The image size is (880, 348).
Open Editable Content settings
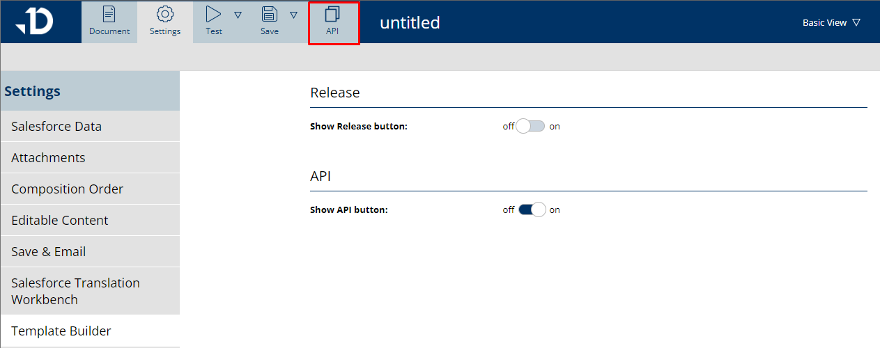click(60, 221)
